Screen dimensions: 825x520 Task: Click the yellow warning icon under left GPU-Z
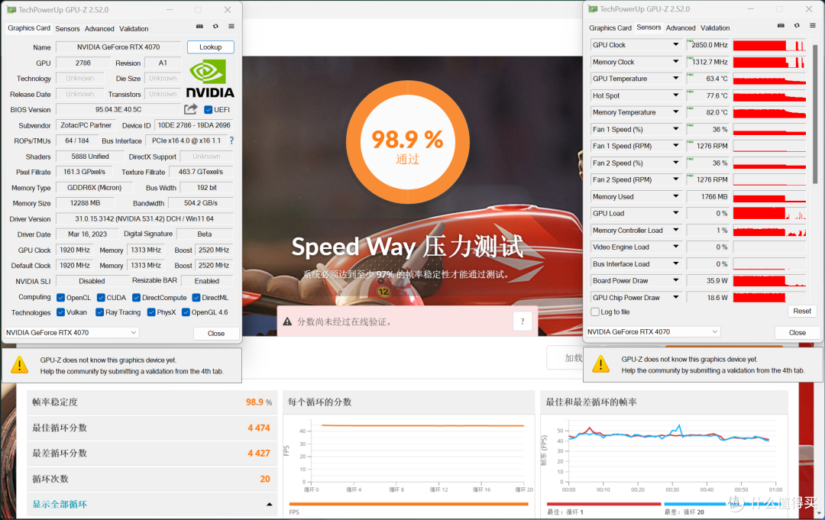coord(19,364)
